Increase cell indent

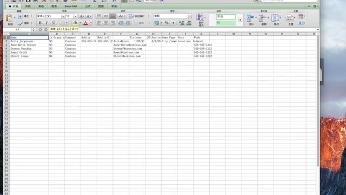(x=128, y=23)
